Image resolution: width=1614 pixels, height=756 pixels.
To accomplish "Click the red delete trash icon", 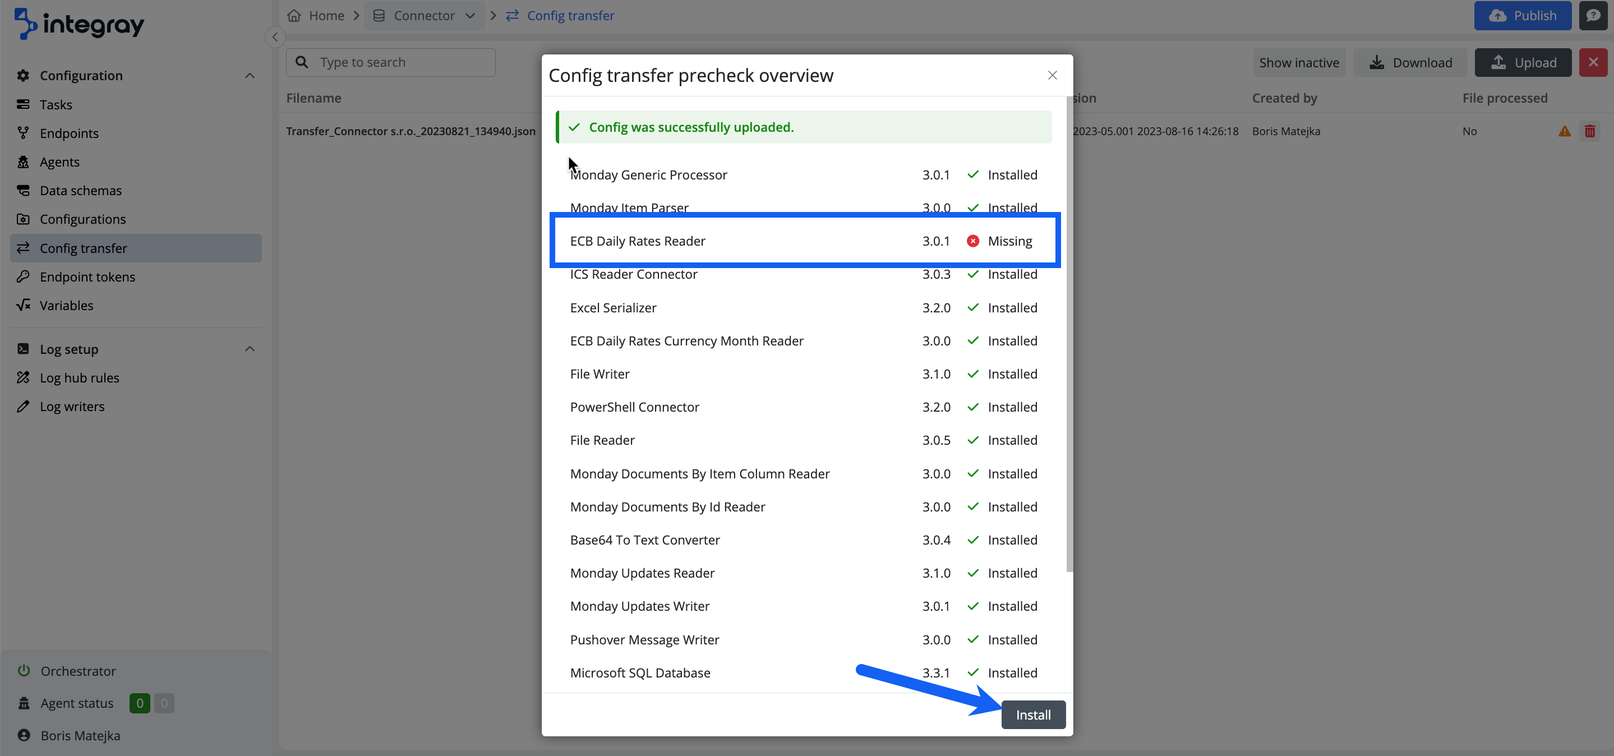I will point(1589,131).
